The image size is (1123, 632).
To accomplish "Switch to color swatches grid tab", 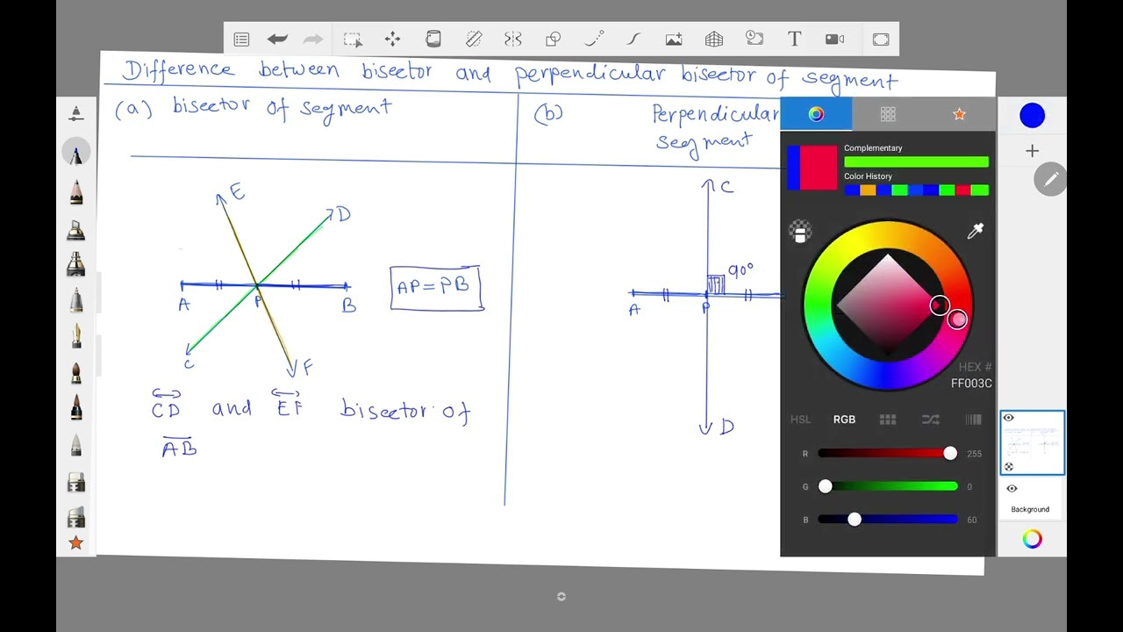I will (888, 114).
